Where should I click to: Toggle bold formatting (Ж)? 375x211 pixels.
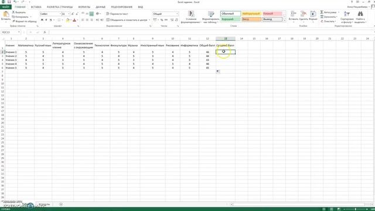pyautogui.click(x=42, y=20)
